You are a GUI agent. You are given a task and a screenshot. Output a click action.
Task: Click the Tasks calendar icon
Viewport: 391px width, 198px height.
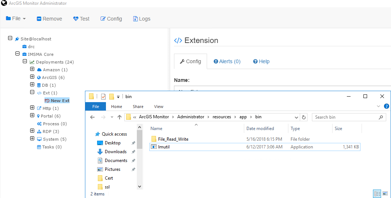tap(39, 147)
